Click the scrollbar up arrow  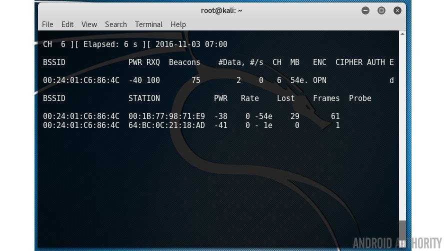(x=402, y=34)
